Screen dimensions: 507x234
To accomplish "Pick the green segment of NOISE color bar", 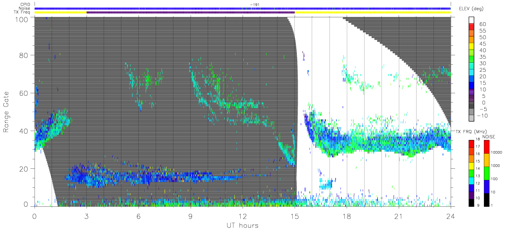I will pyautogui.click(x=487, y=173).
